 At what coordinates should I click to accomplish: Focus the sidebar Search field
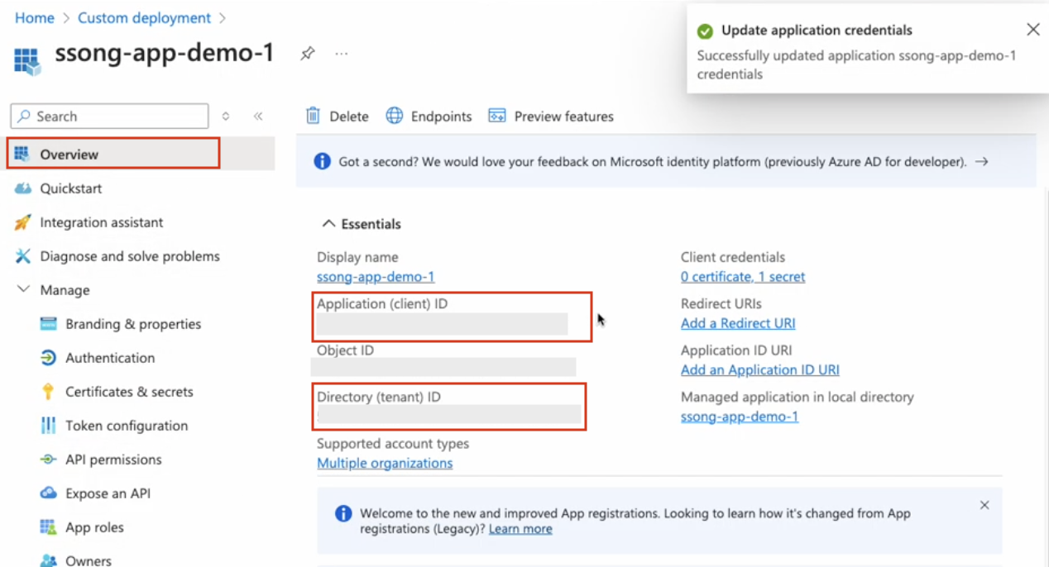(116, 117)
